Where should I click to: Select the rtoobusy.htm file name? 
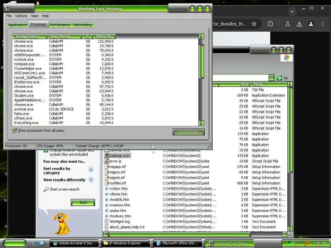[120, 216]
